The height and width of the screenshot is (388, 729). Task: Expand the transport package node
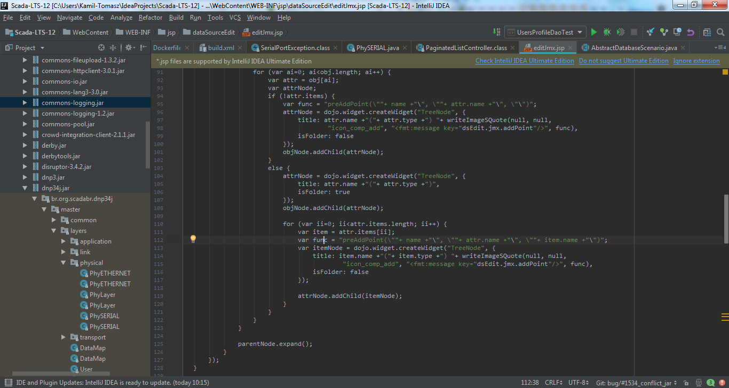click(63, 337)
